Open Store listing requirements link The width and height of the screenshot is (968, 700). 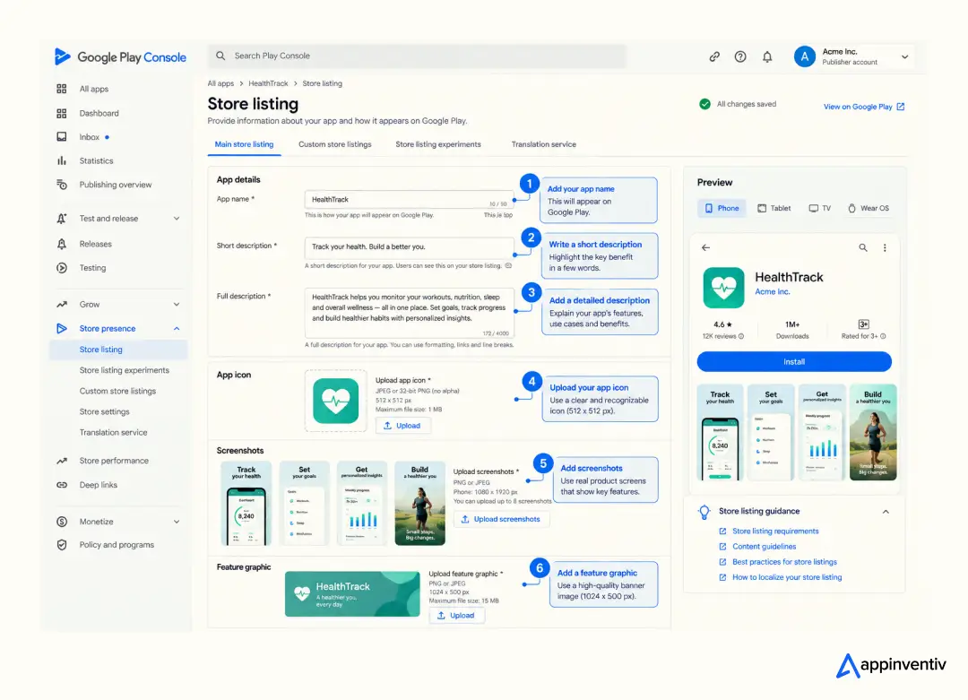pyautogui.click(x=775, y=531)
